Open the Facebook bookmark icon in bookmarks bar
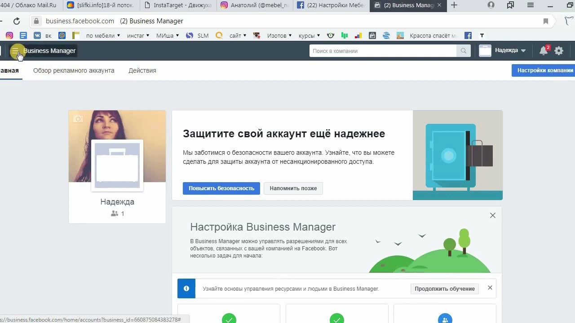 coord(468,35)
